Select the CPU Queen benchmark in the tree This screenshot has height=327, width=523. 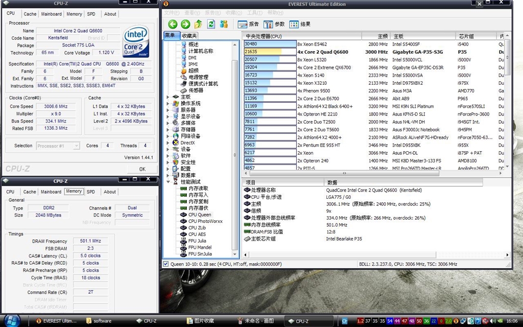(x=200, y=215)
